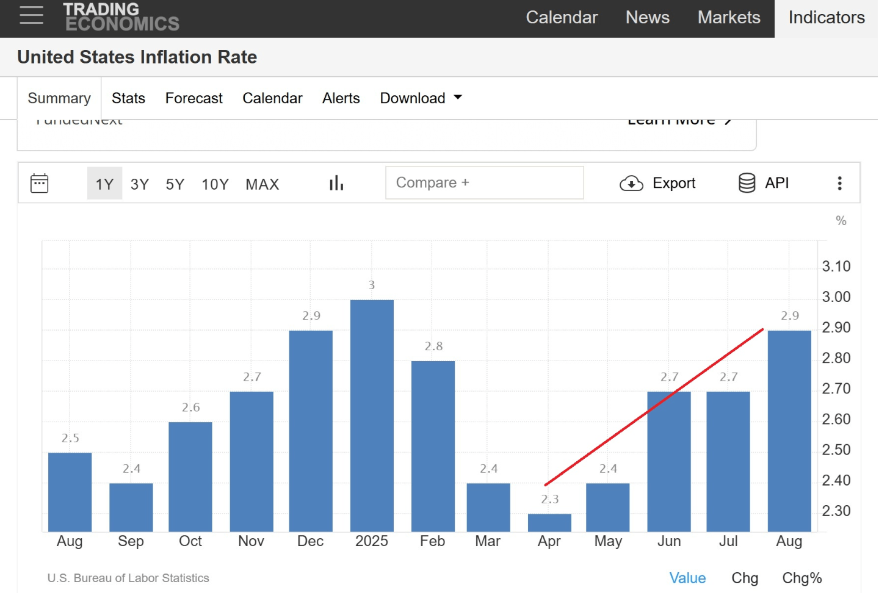Select the Export label next to cloud icon
Screen dimensions: 879x593
point(674,183)
